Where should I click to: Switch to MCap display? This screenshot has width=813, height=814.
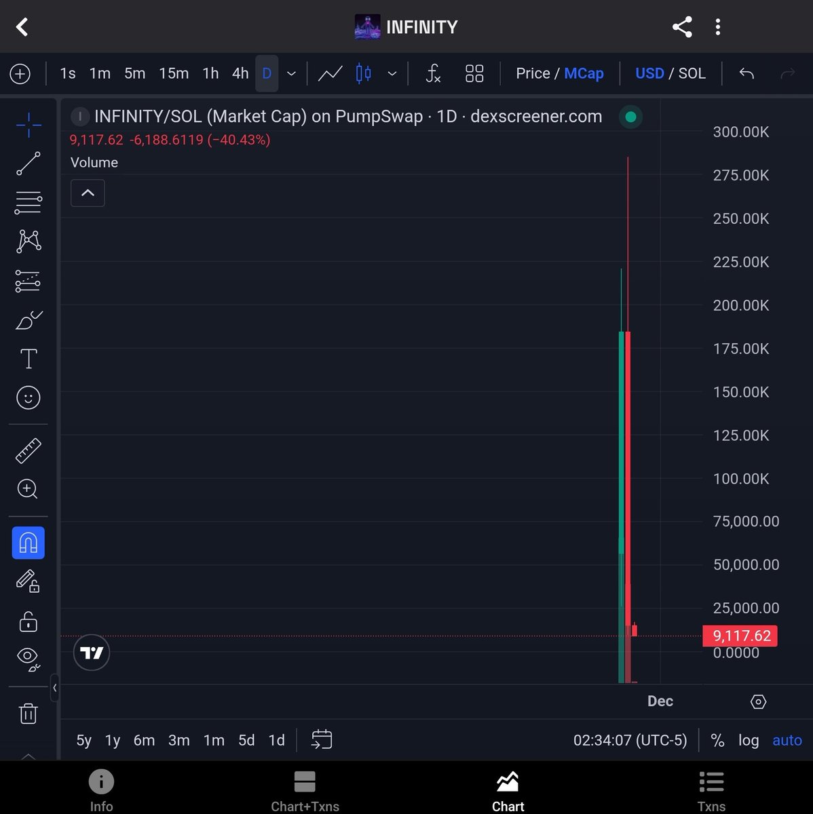[584, 73]
